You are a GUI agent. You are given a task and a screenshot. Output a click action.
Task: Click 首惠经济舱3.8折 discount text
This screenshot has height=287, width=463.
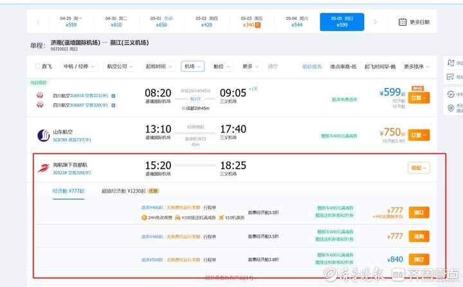(263, 259)
